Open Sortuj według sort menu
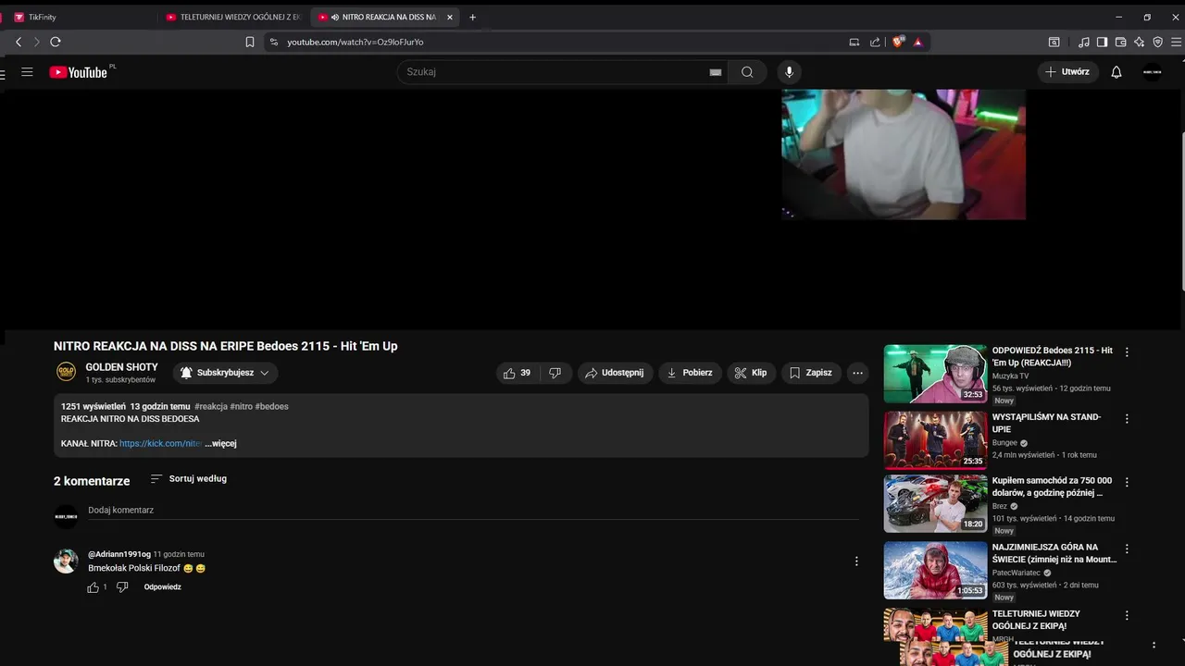 tap(189, 479)
